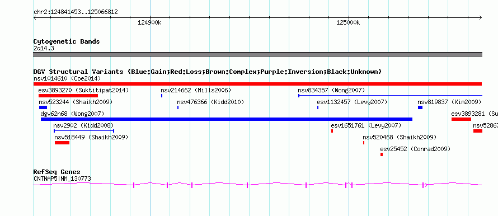Click the small blue nsv476366 marker

pyautogui.click(x=178, y=107)
